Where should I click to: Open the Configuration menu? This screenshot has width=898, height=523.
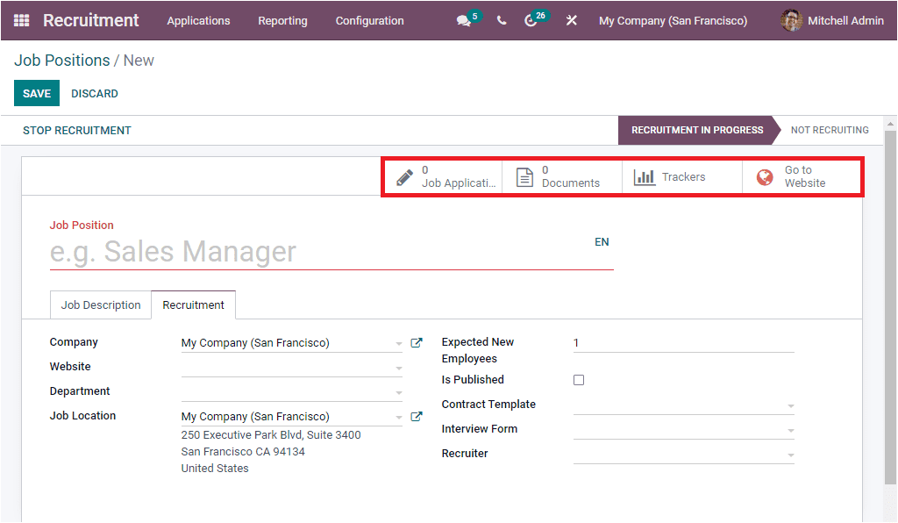(x=369, y=20)
